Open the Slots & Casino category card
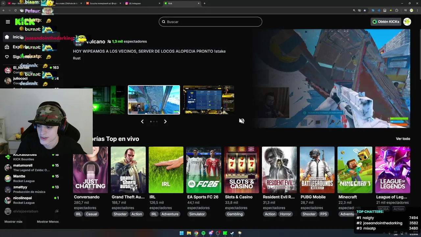421x237 pixels. click(241, 170)
